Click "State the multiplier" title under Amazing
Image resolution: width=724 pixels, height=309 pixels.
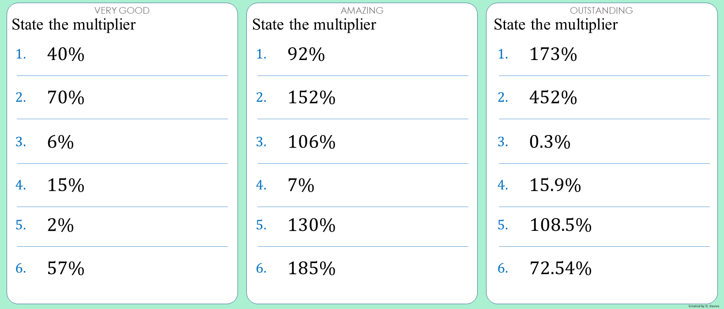[x=314, y=25]
